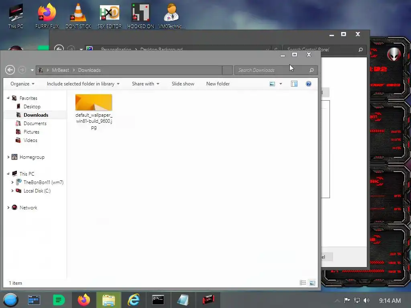Open recent locations dropdown in Downloads window

point(32,70)
